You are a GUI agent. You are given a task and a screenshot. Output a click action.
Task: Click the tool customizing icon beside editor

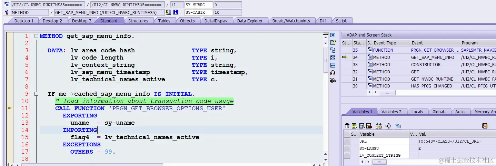tap(333, 81)
